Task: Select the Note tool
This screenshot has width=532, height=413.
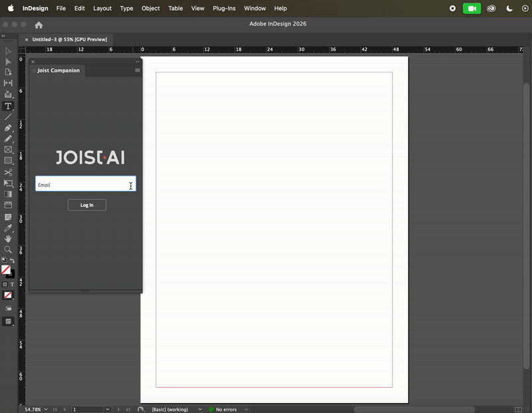Action: click(8, 217)
